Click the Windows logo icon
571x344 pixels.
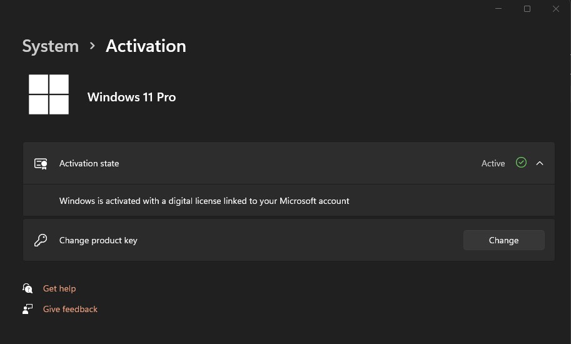coord(49,94)
